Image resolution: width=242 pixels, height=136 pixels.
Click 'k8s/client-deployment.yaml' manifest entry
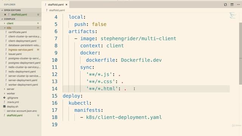click(124, 117)
